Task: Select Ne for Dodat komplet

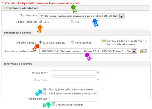Action: pyautogui.click(x=72, y=22)
